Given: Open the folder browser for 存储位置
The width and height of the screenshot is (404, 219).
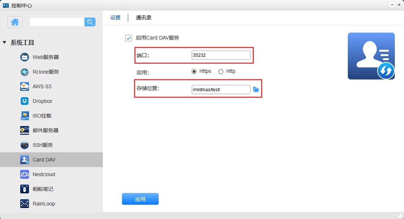Looking at the screenshot, I should (x=256, y=89).
